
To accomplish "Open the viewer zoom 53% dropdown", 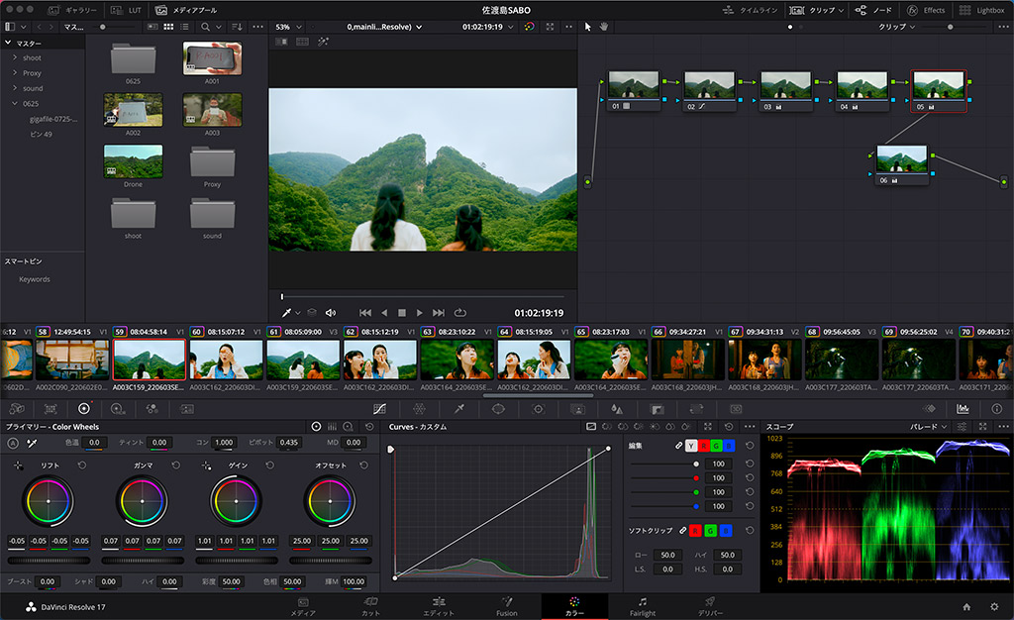I will click(x=288, y=27).
